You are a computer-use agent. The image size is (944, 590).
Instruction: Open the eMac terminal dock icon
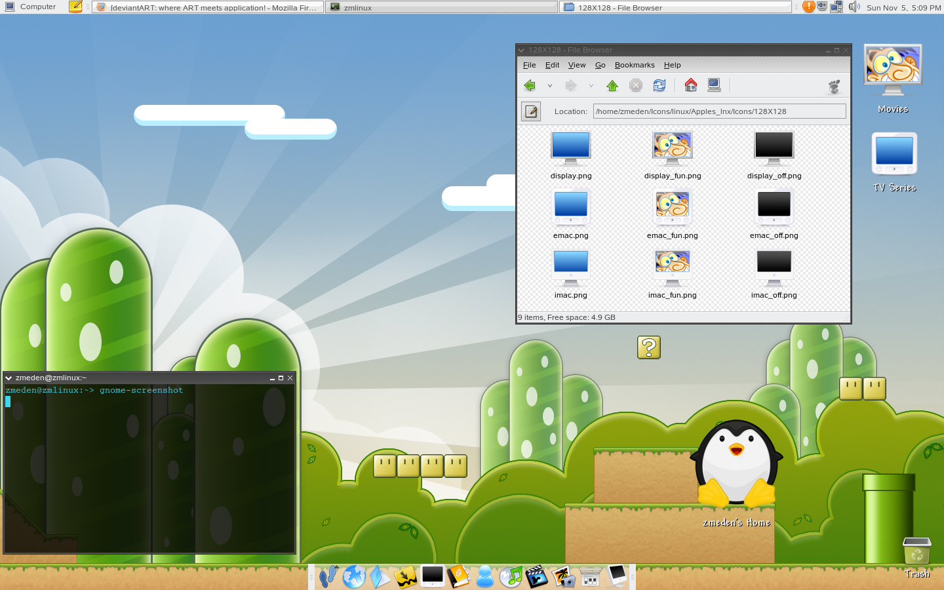coord(433,577)
